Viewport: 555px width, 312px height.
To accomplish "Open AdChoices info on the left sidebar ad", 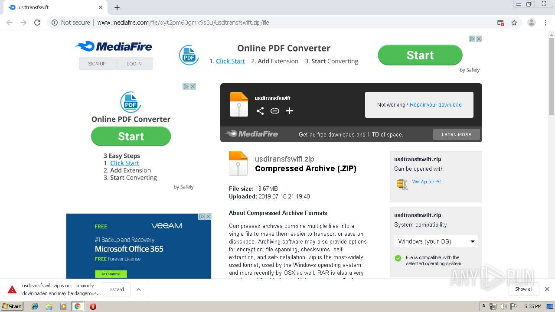I will click(x=186, y=86).
